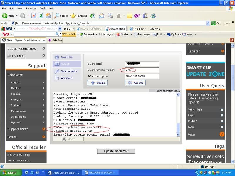Expand the AVG Info dropdown
This screenshot has height=176, width=235.
pyautogui.click(x=145, y=28)
